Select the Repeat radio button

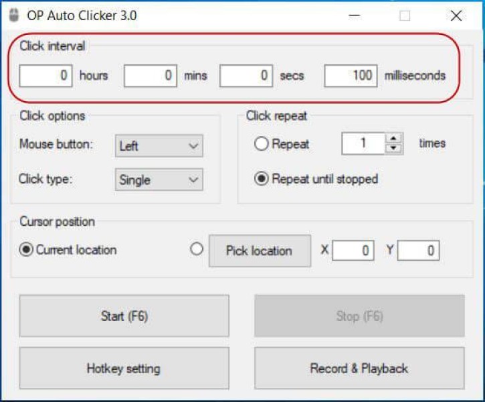[x=262, y=143]
